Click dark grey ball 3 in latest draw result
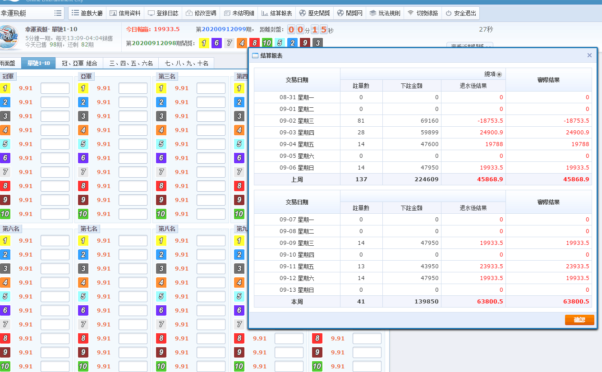 317,43
